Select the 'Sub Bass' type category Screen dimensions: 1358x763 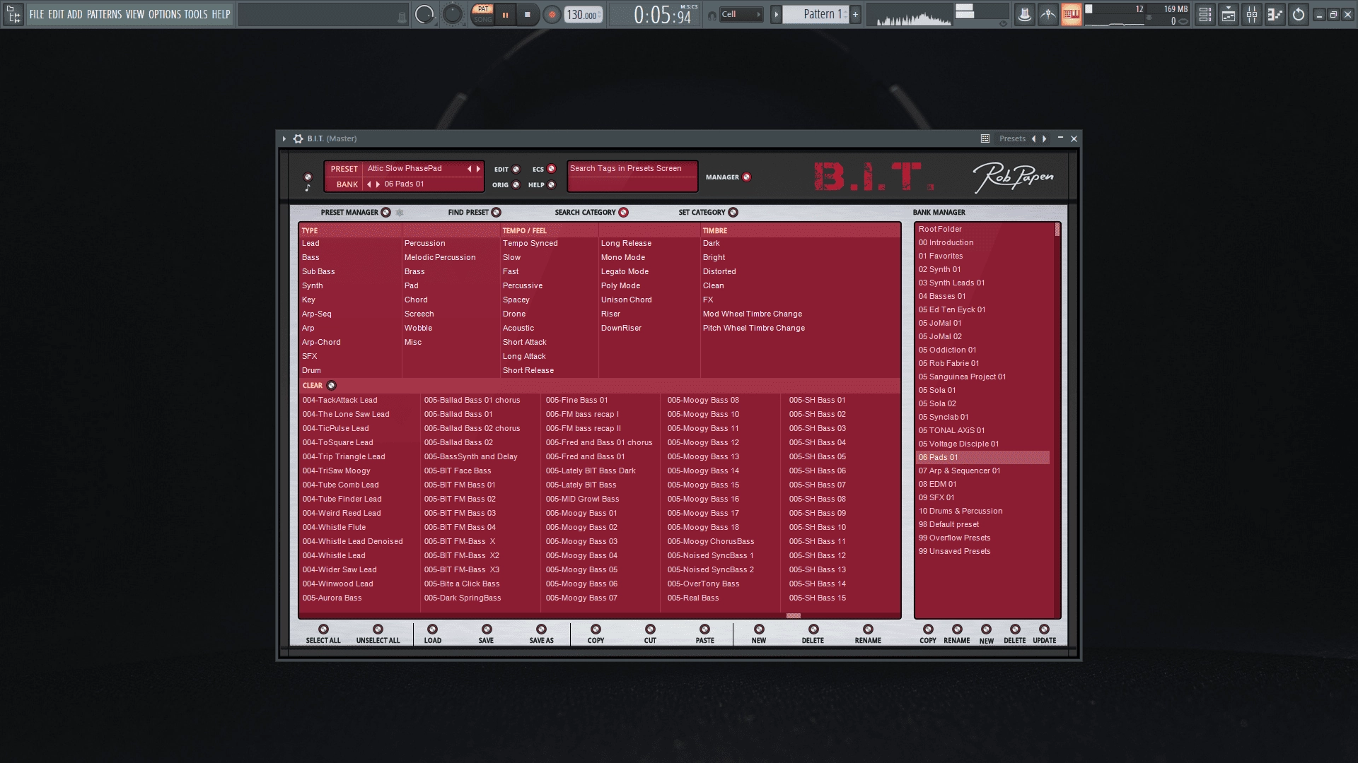[318, 271]
